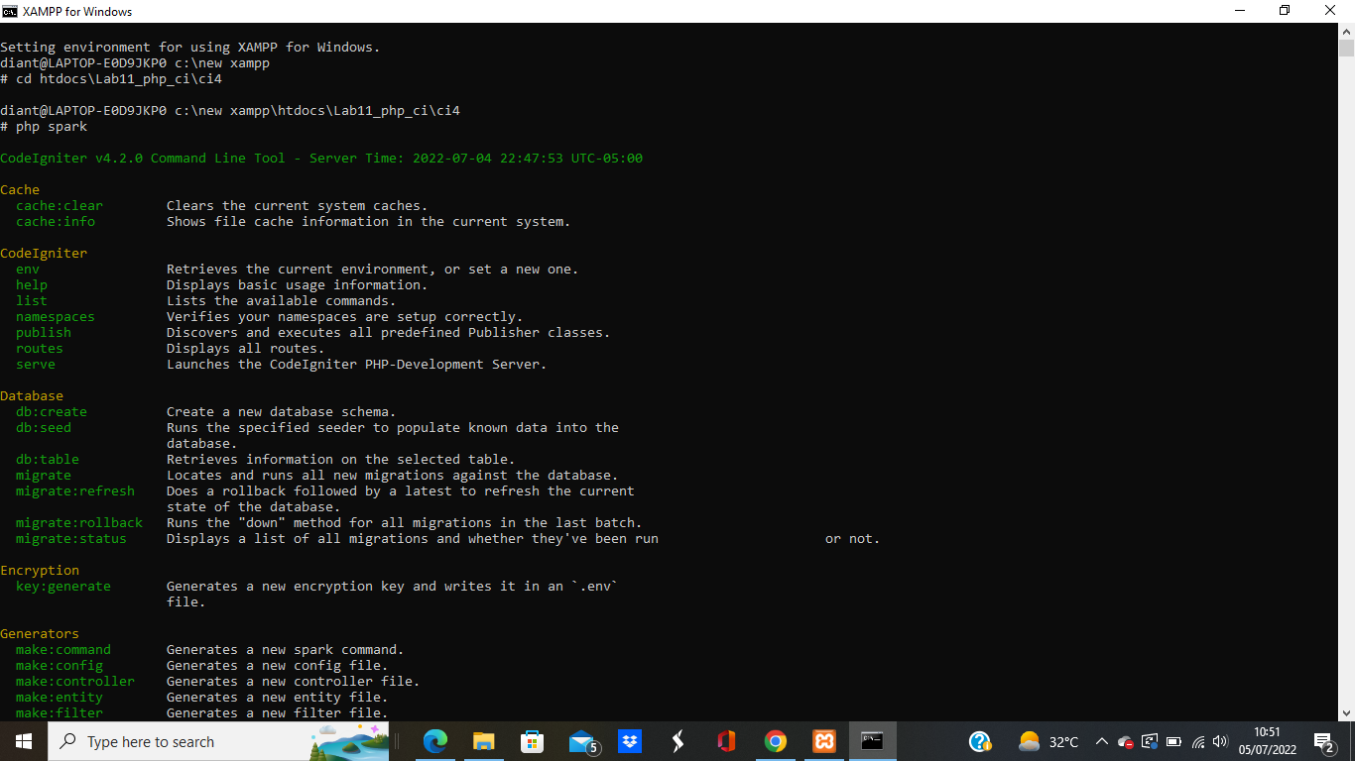Open Command Prompt title bar system menu
Viewport: 1355px width, 761px height.
click(11, 11)
